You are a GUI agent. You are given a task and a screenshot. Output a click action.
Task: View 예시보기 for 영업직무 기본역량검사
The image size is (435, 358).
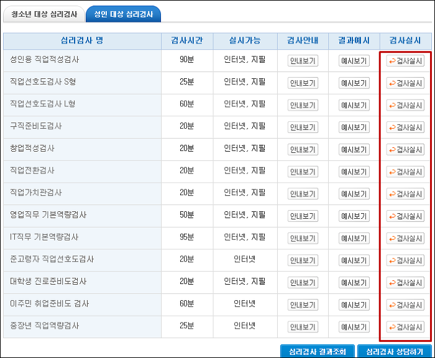click(x=354, y=216)
